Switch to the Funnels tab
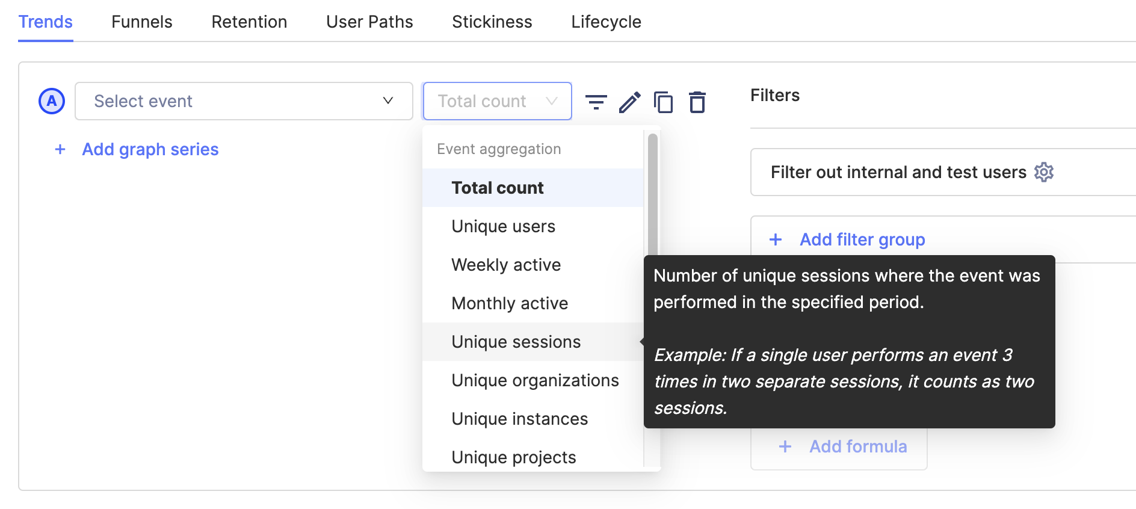 point(141,22)
